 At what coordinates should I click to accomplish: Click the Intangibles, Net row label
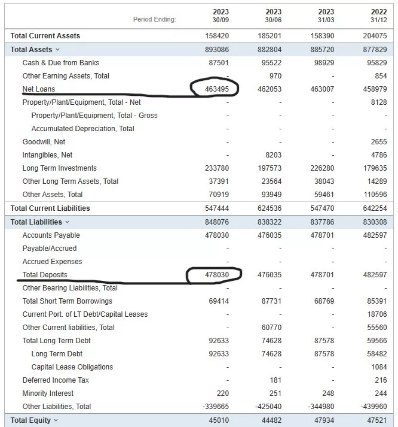click(x=47, y=155)
